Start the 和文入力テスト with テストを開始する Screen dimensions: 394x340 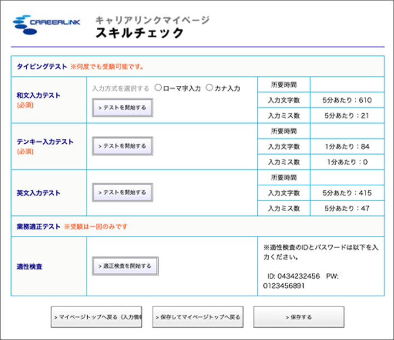[123, 108]
